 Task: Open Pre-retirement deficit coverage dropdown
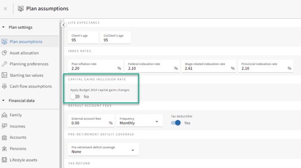point(103,150)
